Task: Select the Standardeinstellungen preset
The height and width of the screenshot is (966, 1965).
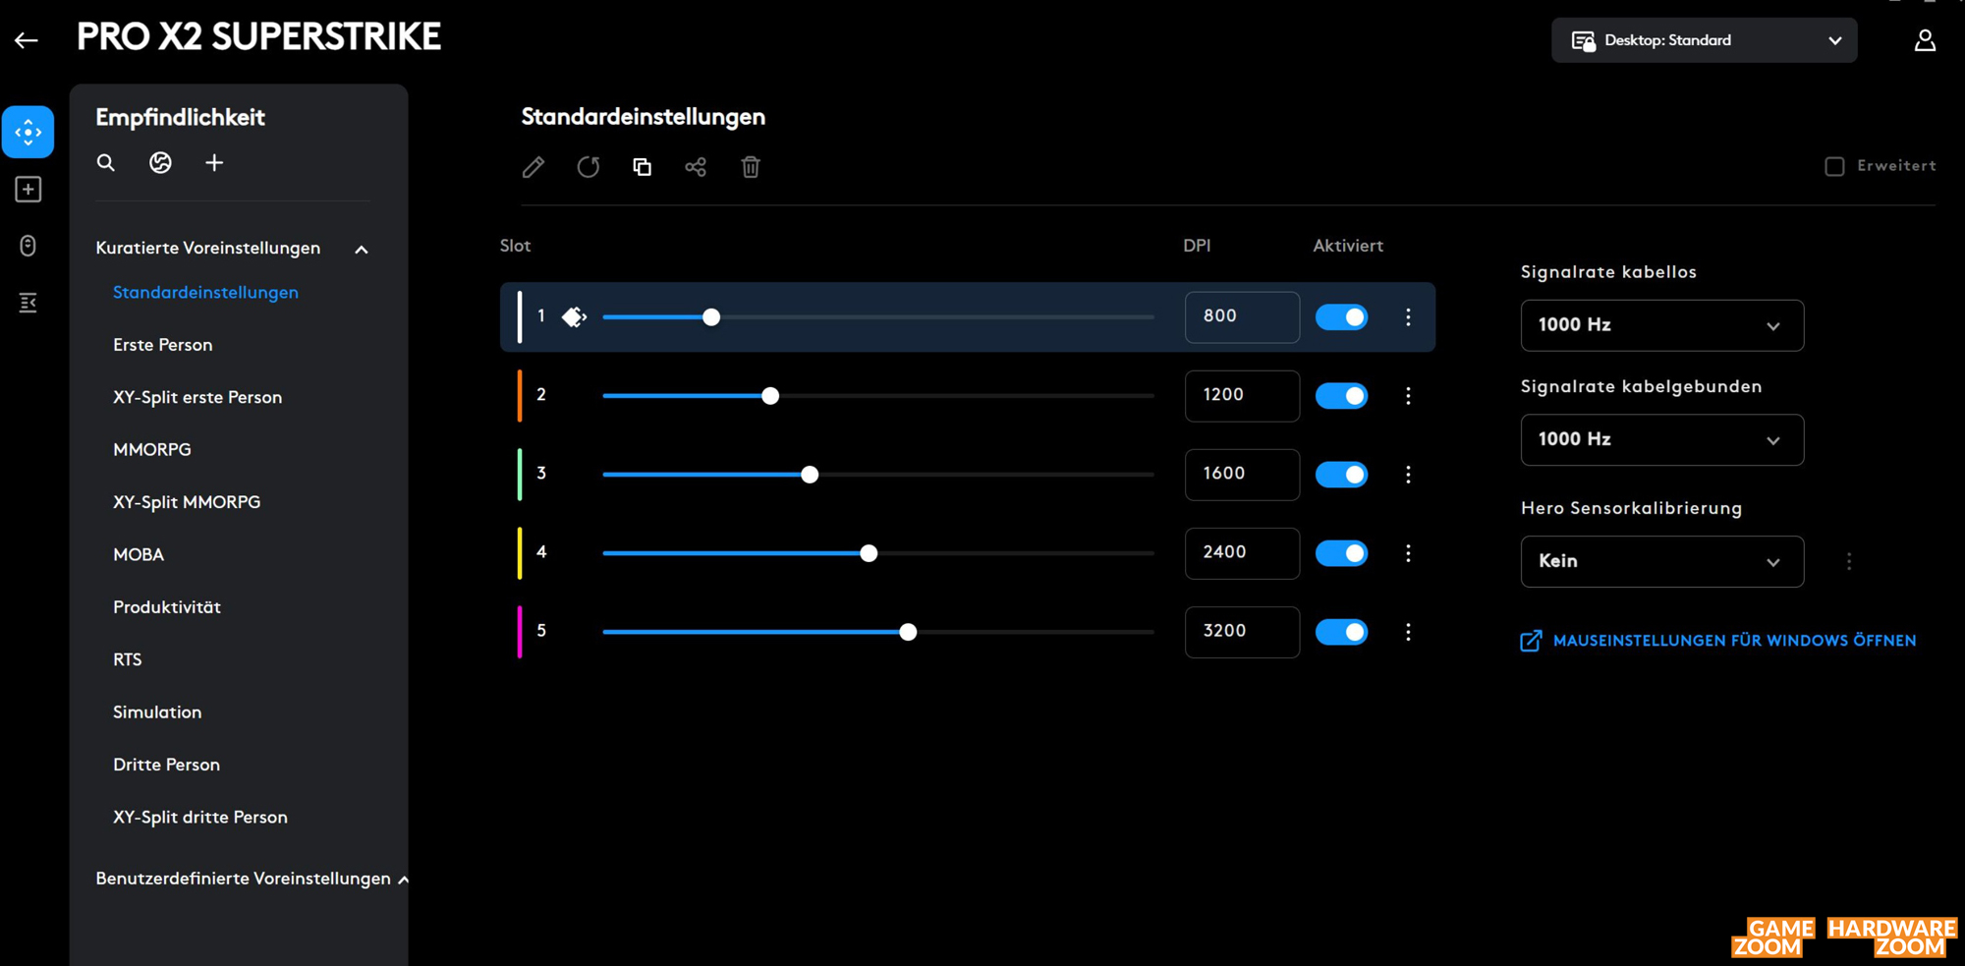Action: 205,292
